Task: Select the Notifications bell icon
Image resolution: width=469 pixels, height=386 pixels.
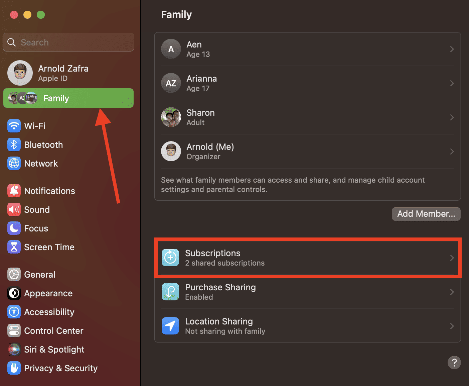Action: 14,191
